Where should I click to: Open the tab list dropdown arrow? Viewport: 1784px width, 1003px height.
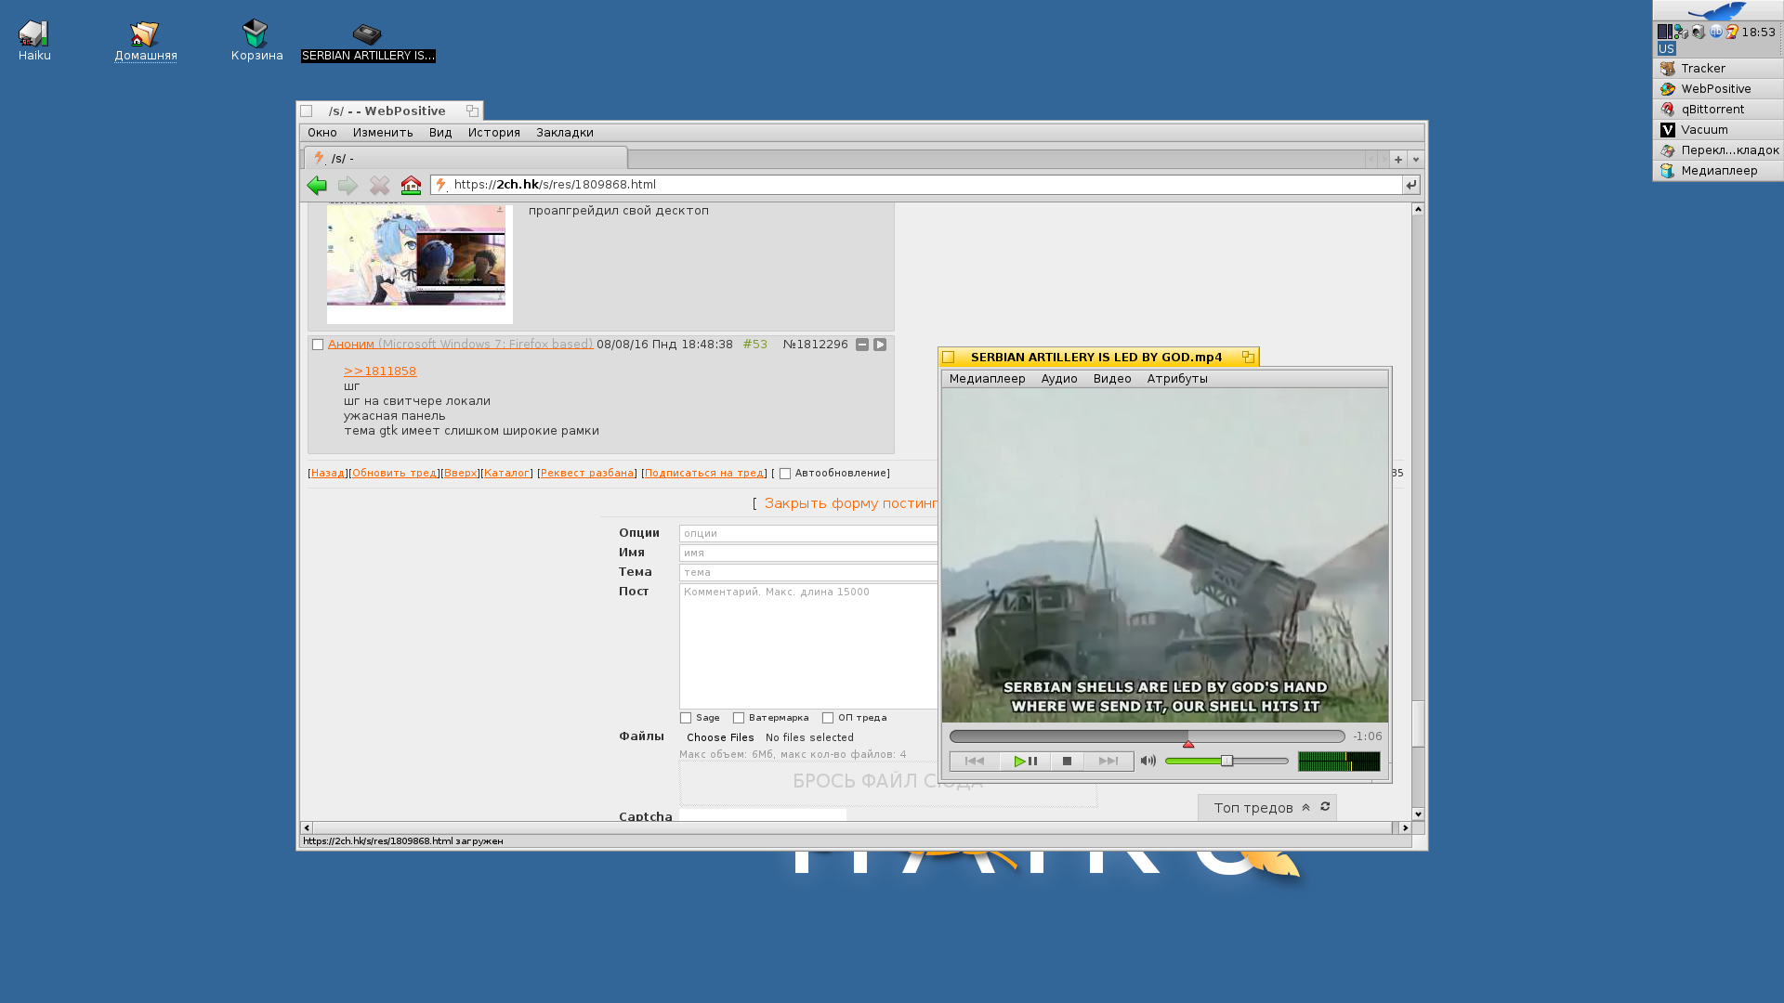click(1416, 160)
